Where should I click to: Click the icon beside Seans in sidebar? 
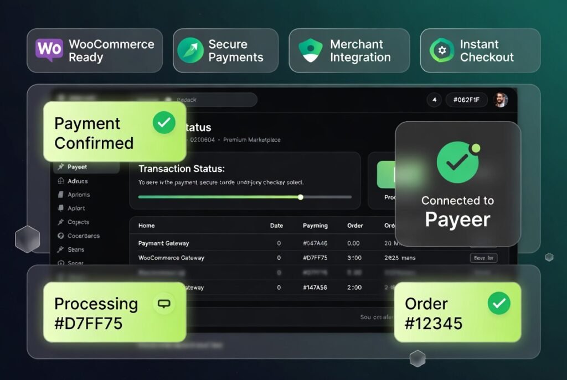coord(61,249)
